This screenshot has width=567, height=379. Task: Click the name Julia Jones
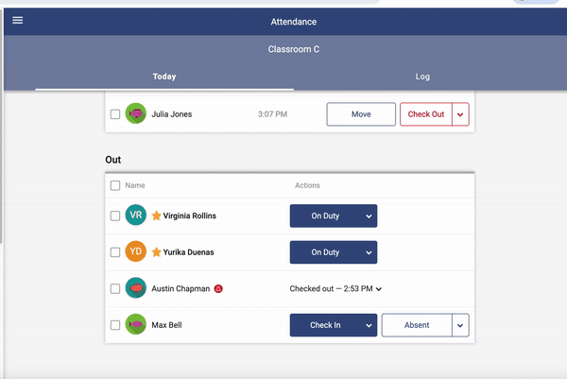coord(172,114)
